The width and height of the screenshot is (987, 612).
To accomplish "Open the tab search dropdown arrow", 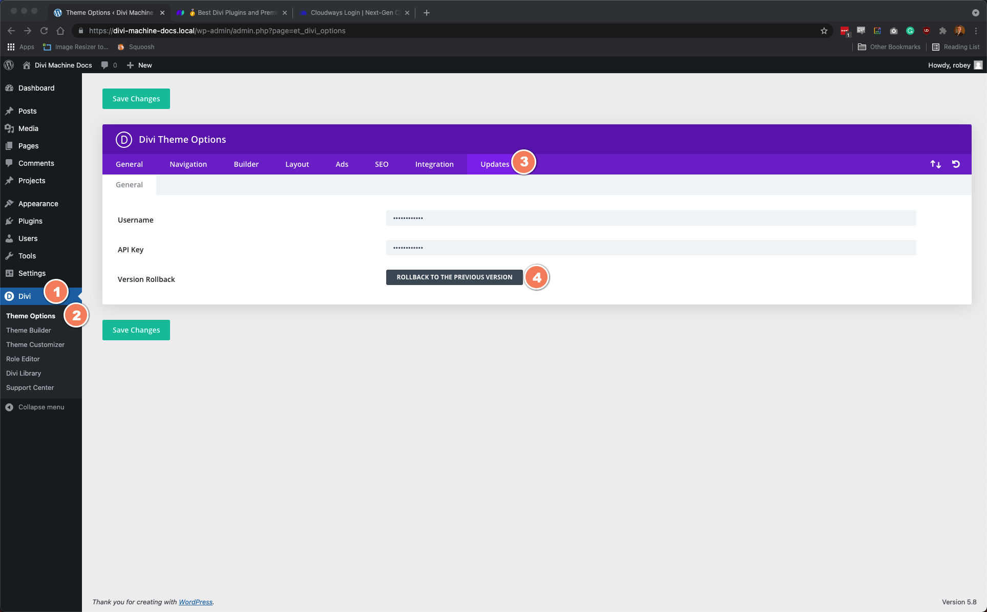I will point(975,13).
